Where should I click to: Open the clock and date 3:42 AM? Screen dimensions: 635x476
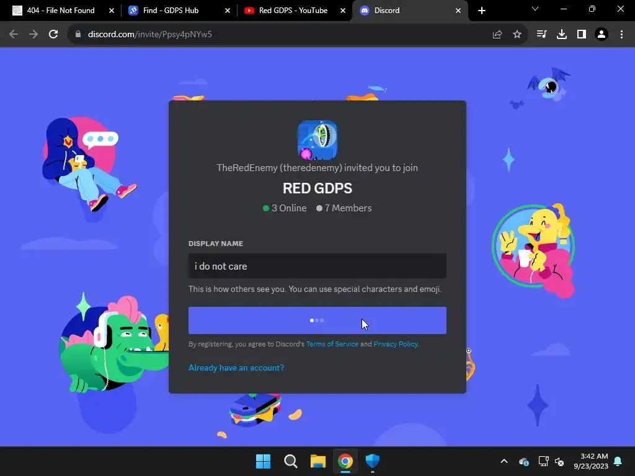click(x=591, y=461)
